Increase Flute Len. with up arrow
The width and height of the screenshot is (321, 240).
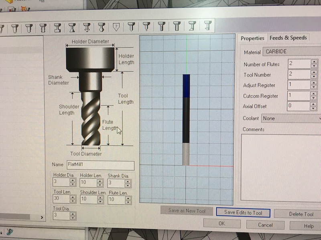128,198
